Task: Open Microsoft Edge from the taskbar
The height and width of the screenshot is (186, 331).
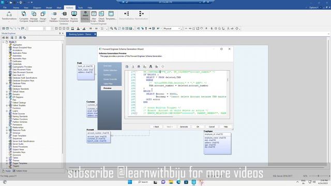Action: (178, 182)
